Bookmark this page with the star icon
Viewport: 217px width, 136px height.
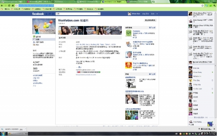(x=202, y=5)
